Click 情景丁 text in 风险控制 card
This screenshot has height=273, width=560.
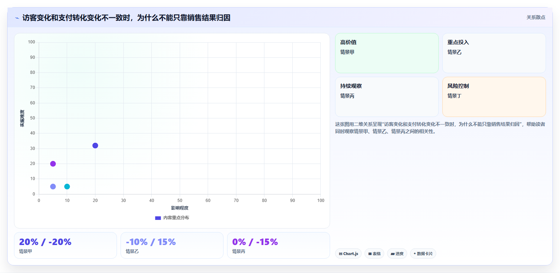click(455, 96)
